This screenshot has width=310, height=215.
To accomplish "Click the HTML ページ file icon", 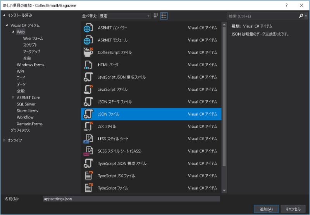I will click(x=88, y=65).
